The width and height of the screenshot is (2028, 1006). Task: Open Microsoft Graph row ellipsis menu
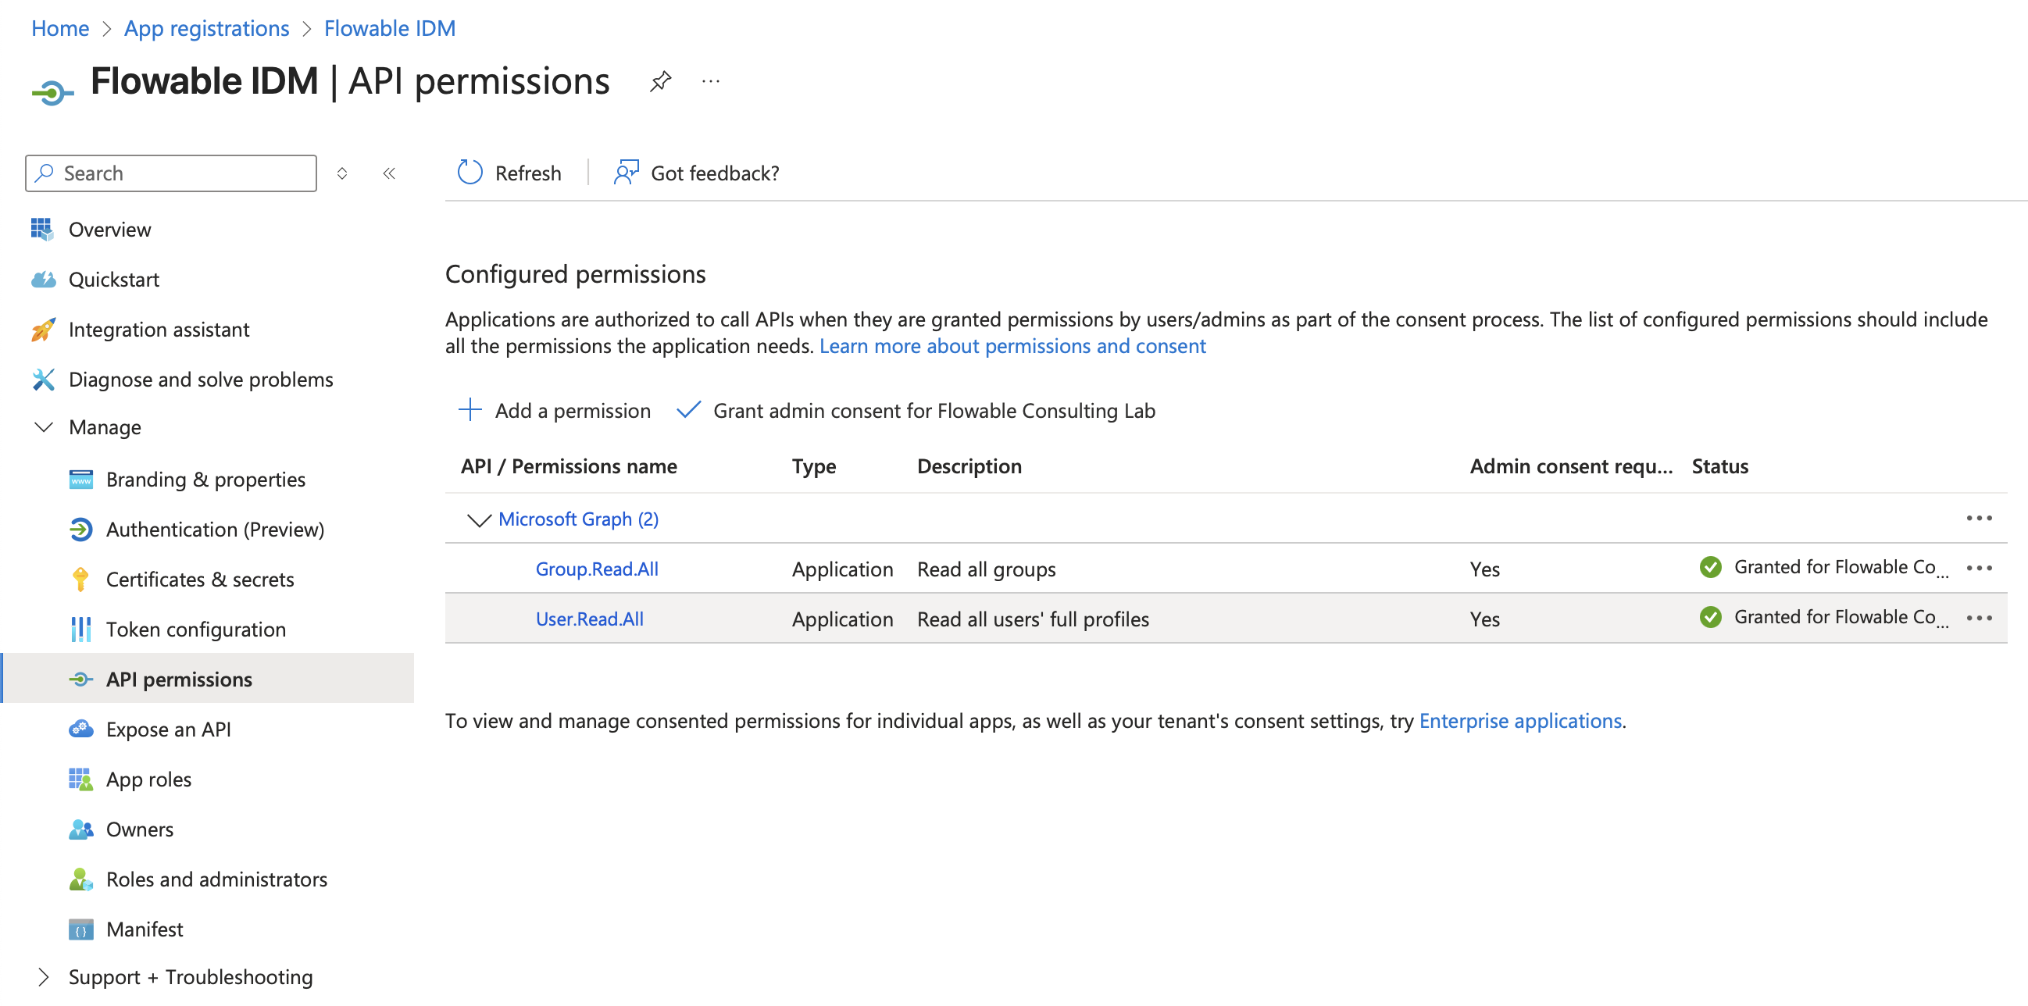(x=1979, y=518)
